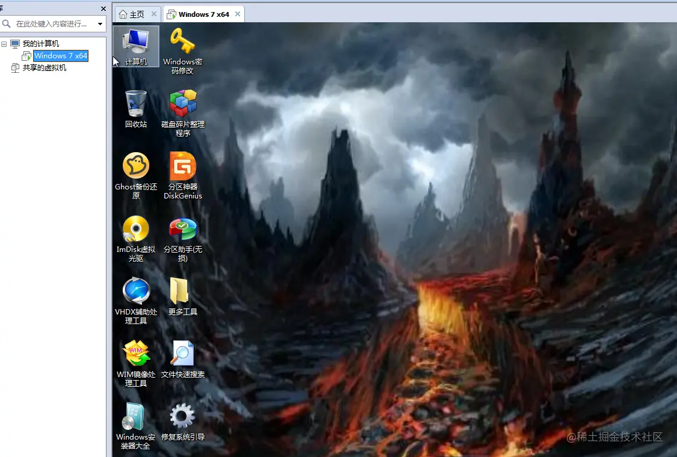
Task: Launch the Windows密码修改 key icon
Action: pyautogui.click(x=182, y=51)
